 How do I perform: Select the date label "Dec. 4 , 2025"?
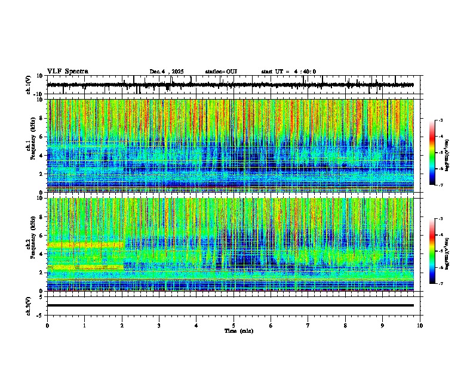point(167,72)
